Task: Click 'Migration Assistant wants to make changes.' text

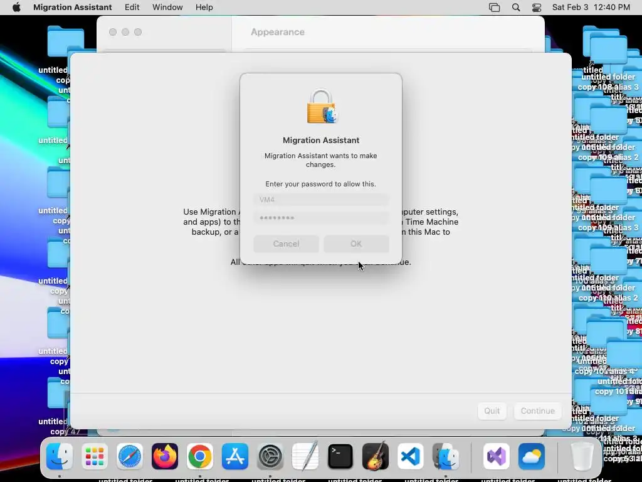Action: click(x=320, y=160)
